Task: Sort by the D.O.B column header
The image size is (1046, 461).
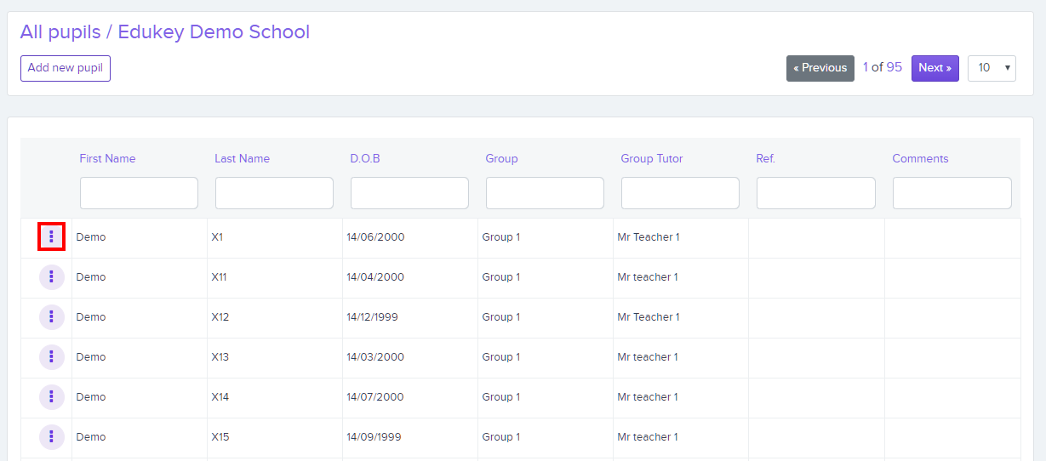Action: tap(365, 158)
